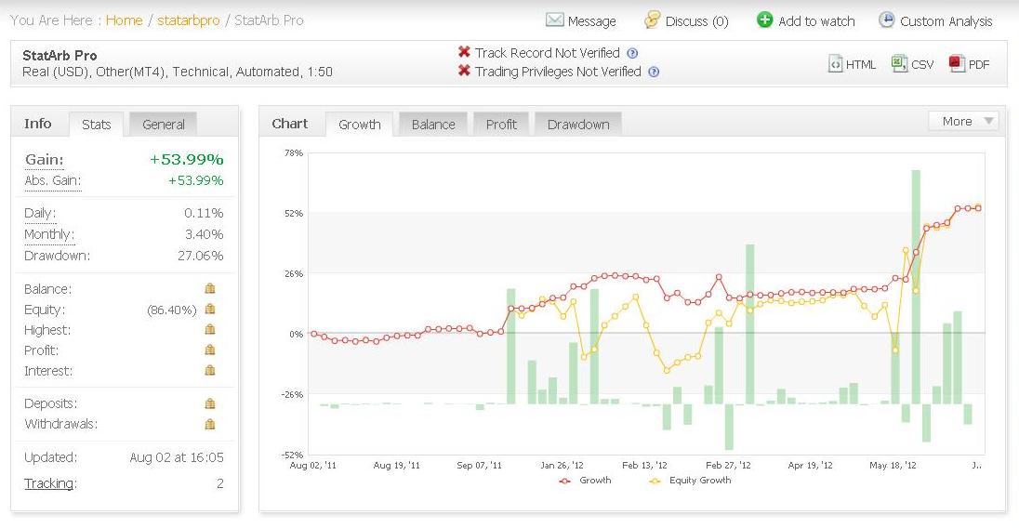
Task: Click help icon beside Trading Privileges Not Verified
Action: click(654, 73)
